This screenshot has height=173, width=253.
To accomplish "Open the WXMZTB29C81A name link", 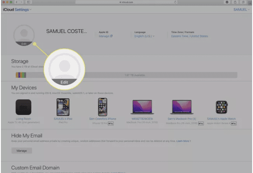I will click(x=142, y=119).
